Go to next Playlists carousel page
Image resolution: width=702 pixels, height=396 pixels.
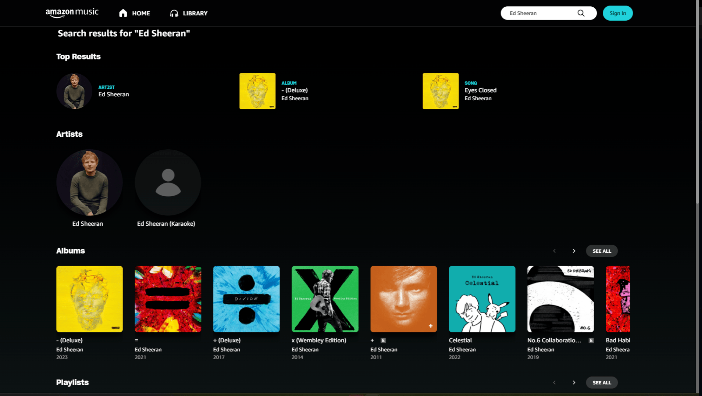pyautogui.click(x=574, y=382)
